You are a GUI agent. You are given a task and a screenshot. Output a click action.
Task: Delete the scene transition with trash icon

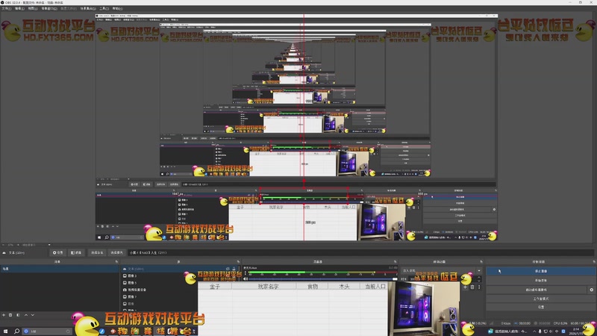472,287
